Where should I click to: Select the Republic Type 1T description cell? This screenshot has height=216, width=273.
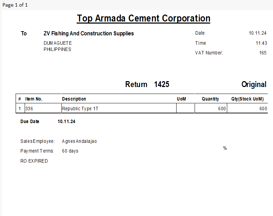click(80, 109)
